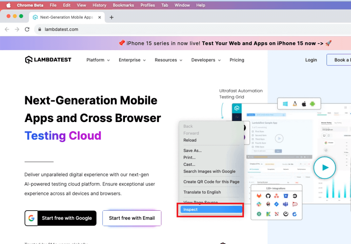Go to LambdaTest home via logo
Screen dimensions: 351x244
48,60
